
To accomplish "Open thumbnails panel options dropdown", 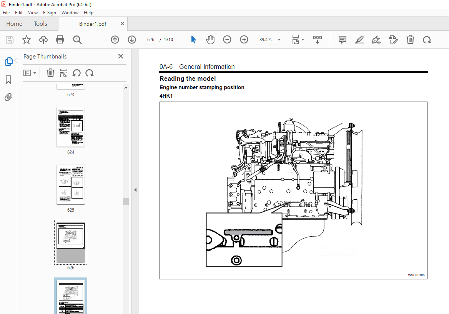I will (30, 73).
